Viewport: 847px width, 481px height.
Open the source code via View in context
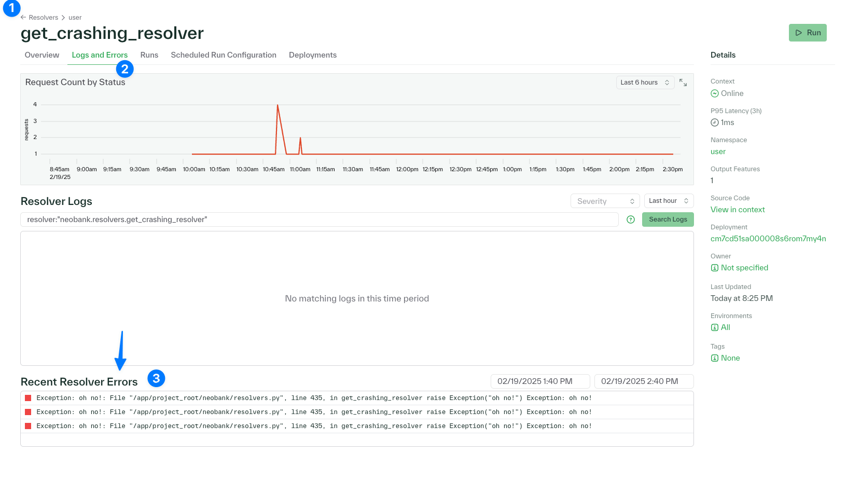pyautogui.click(x=738, y=210)
